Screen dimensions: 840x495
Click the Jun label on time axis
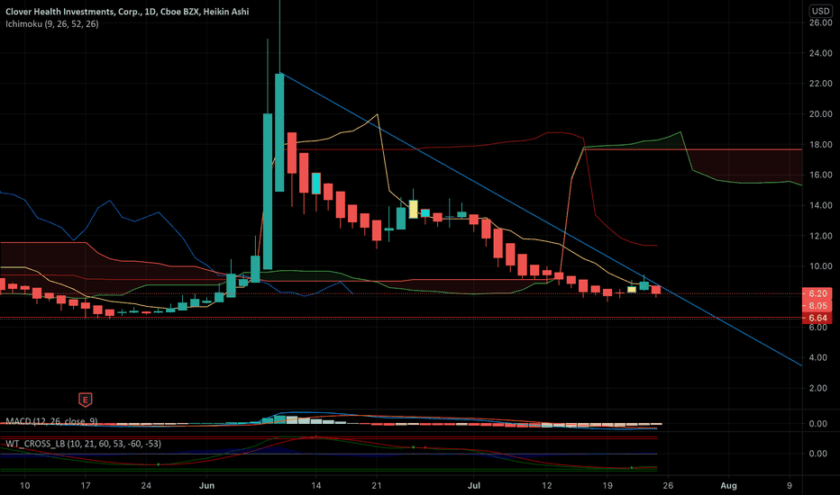click(x=206, y=486)
